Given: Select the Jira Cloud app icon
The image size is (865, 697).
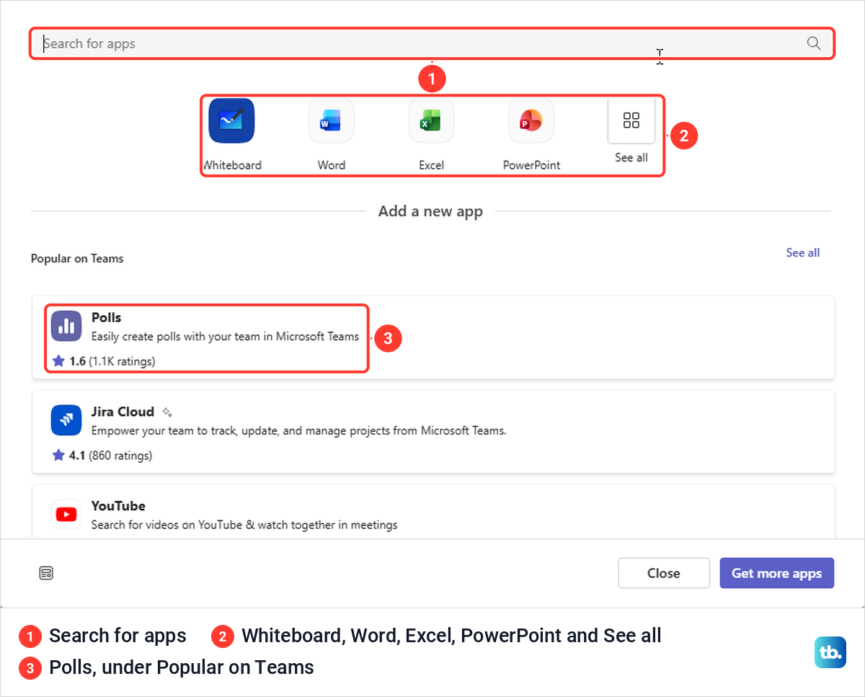Looking at the screenshot, I should [66, 420].
